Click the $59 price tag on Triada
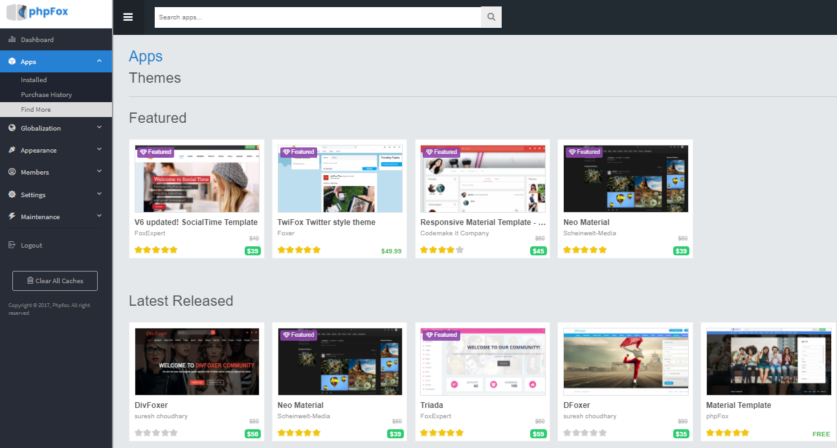Viewport: 837px width, 448px height. click(539, 434)
